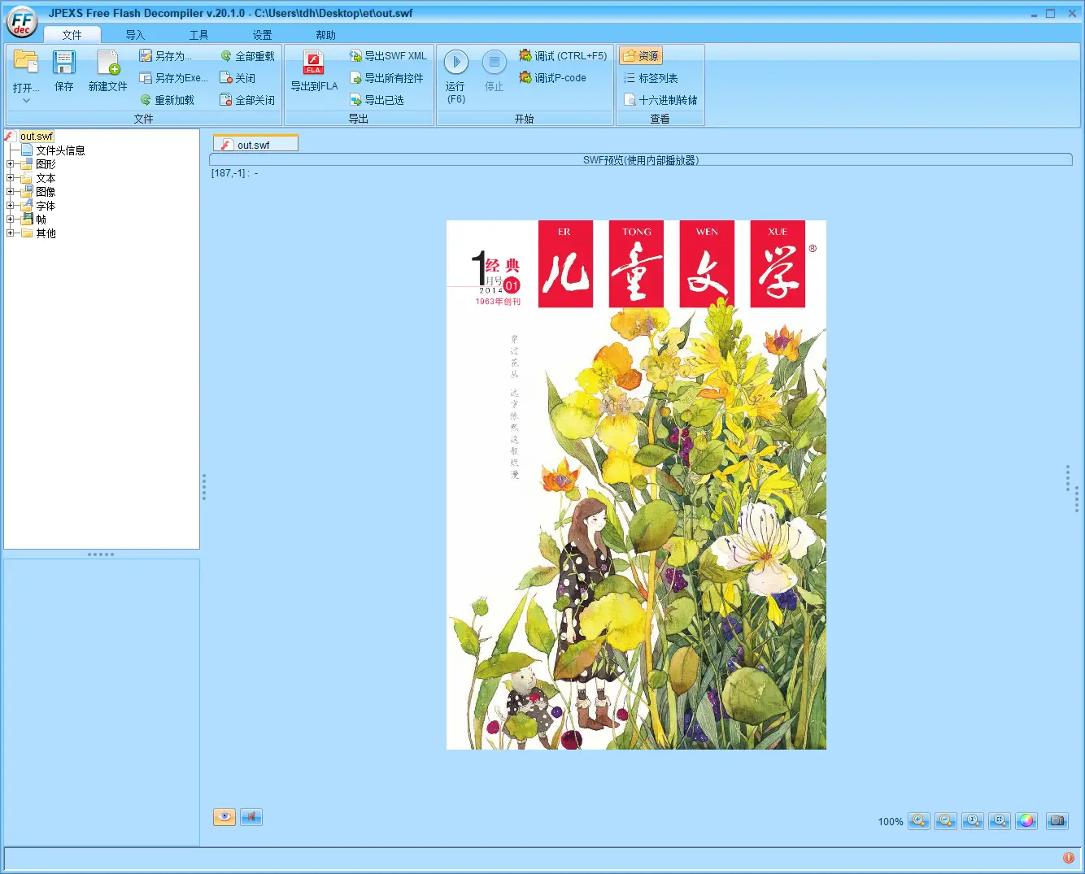Click the 100% zoom level text
The image size is (1085, 874).
pos(890,822)
